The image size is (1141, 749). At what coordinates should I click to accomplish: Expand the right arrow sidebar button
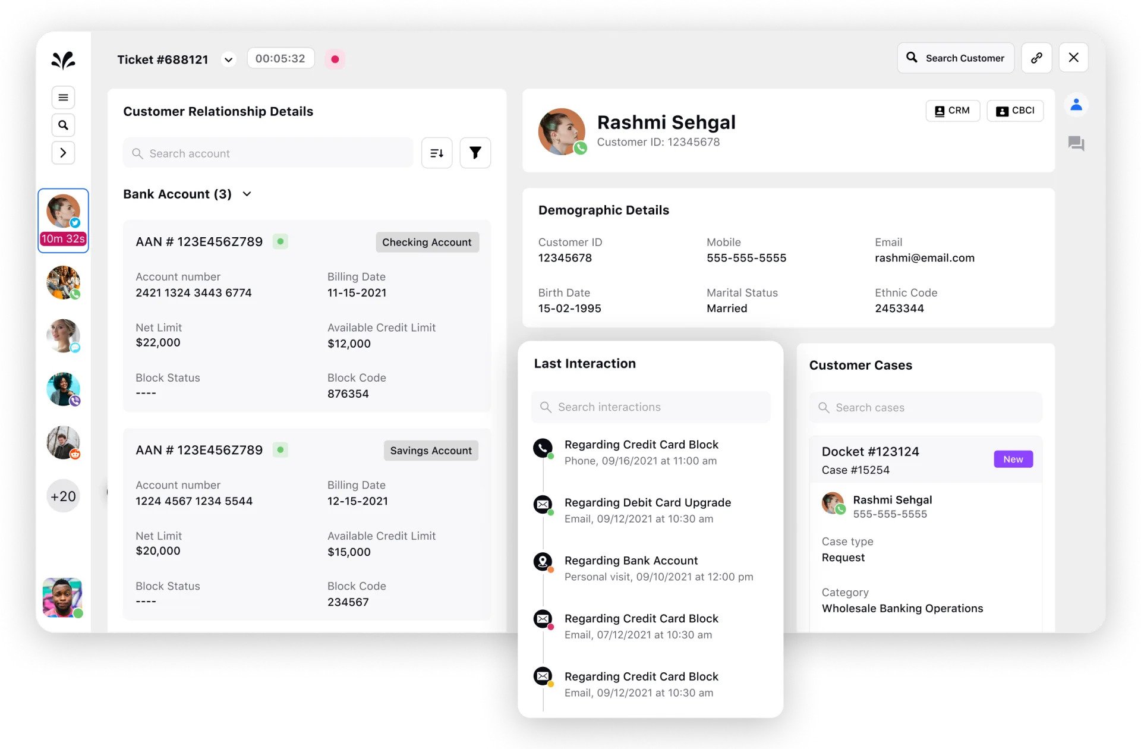63,153
